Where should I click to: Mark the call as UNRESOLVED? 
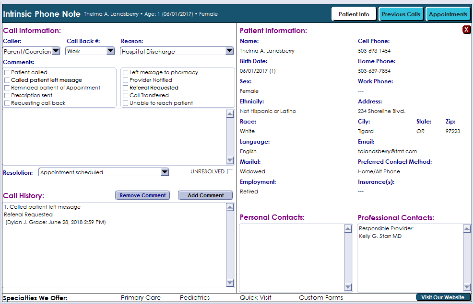click(230, 172)
